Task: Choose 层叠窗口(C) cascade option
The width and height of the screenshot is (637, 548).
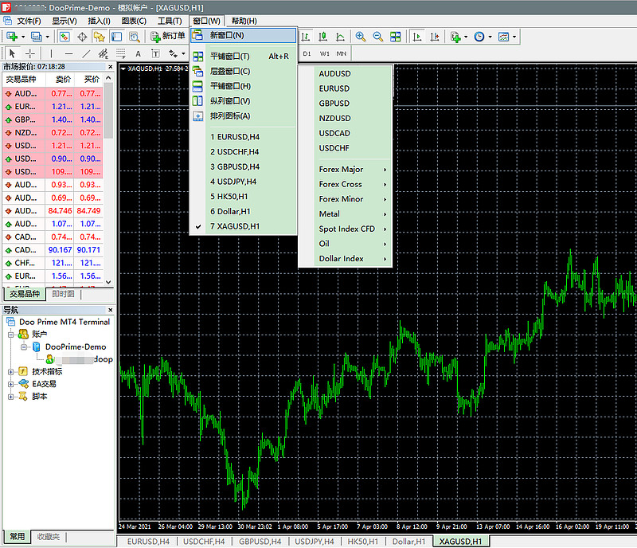Action: [x=243, y=72]
